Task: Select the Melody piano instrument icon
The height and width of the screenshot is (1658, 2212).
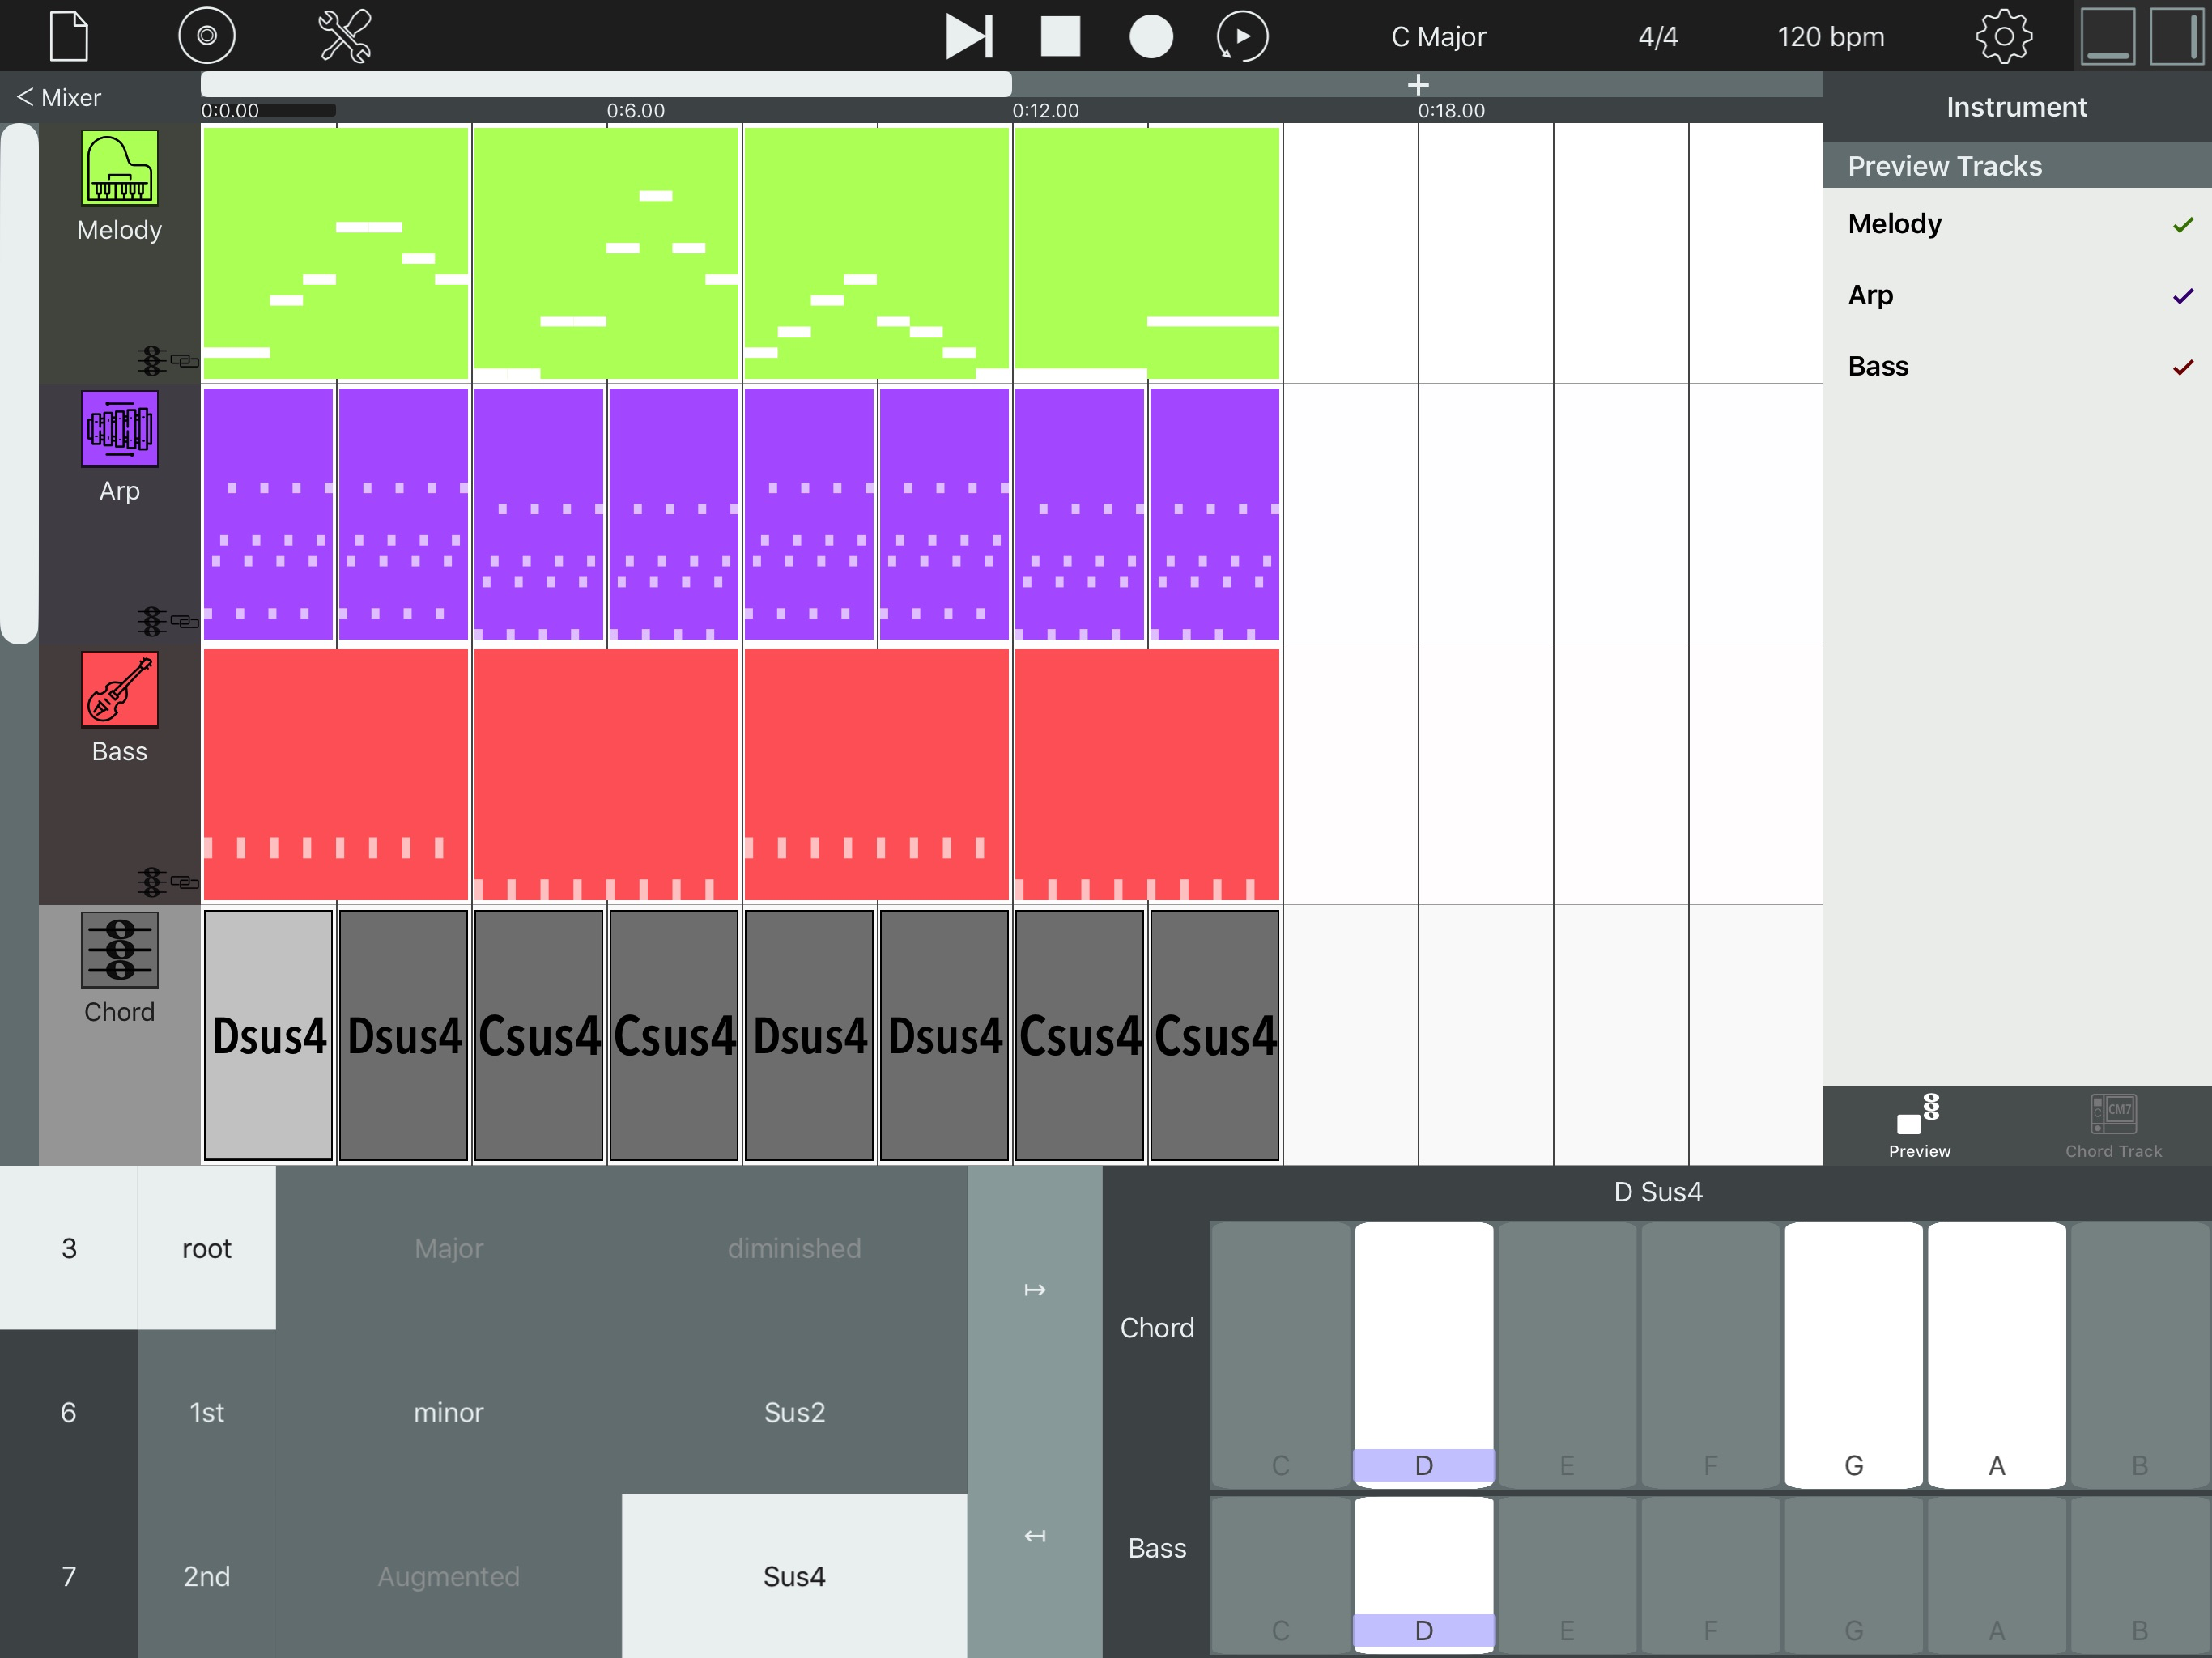Action: coord(119,168)
